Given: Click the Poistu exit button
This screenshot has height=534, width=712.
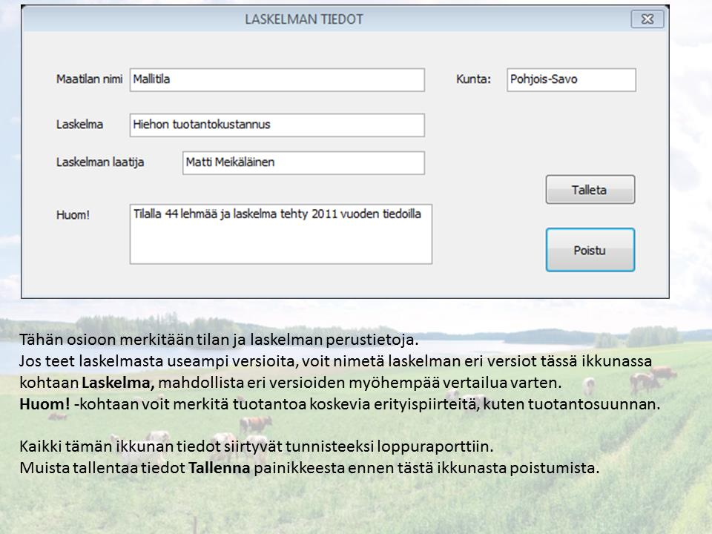Looking at the screenshot, I should [x=590, y=250].
